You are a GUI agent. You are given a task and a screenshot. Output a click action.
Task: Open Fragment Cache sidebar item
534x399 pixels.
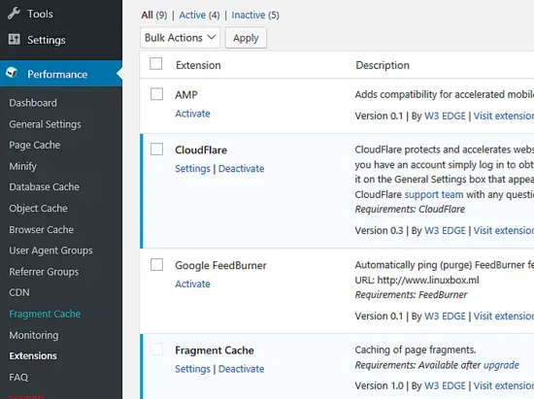(45, 314)
